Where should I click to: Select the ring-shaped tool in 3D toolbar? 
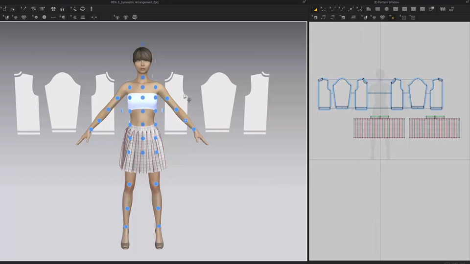(x=82, y=9)
